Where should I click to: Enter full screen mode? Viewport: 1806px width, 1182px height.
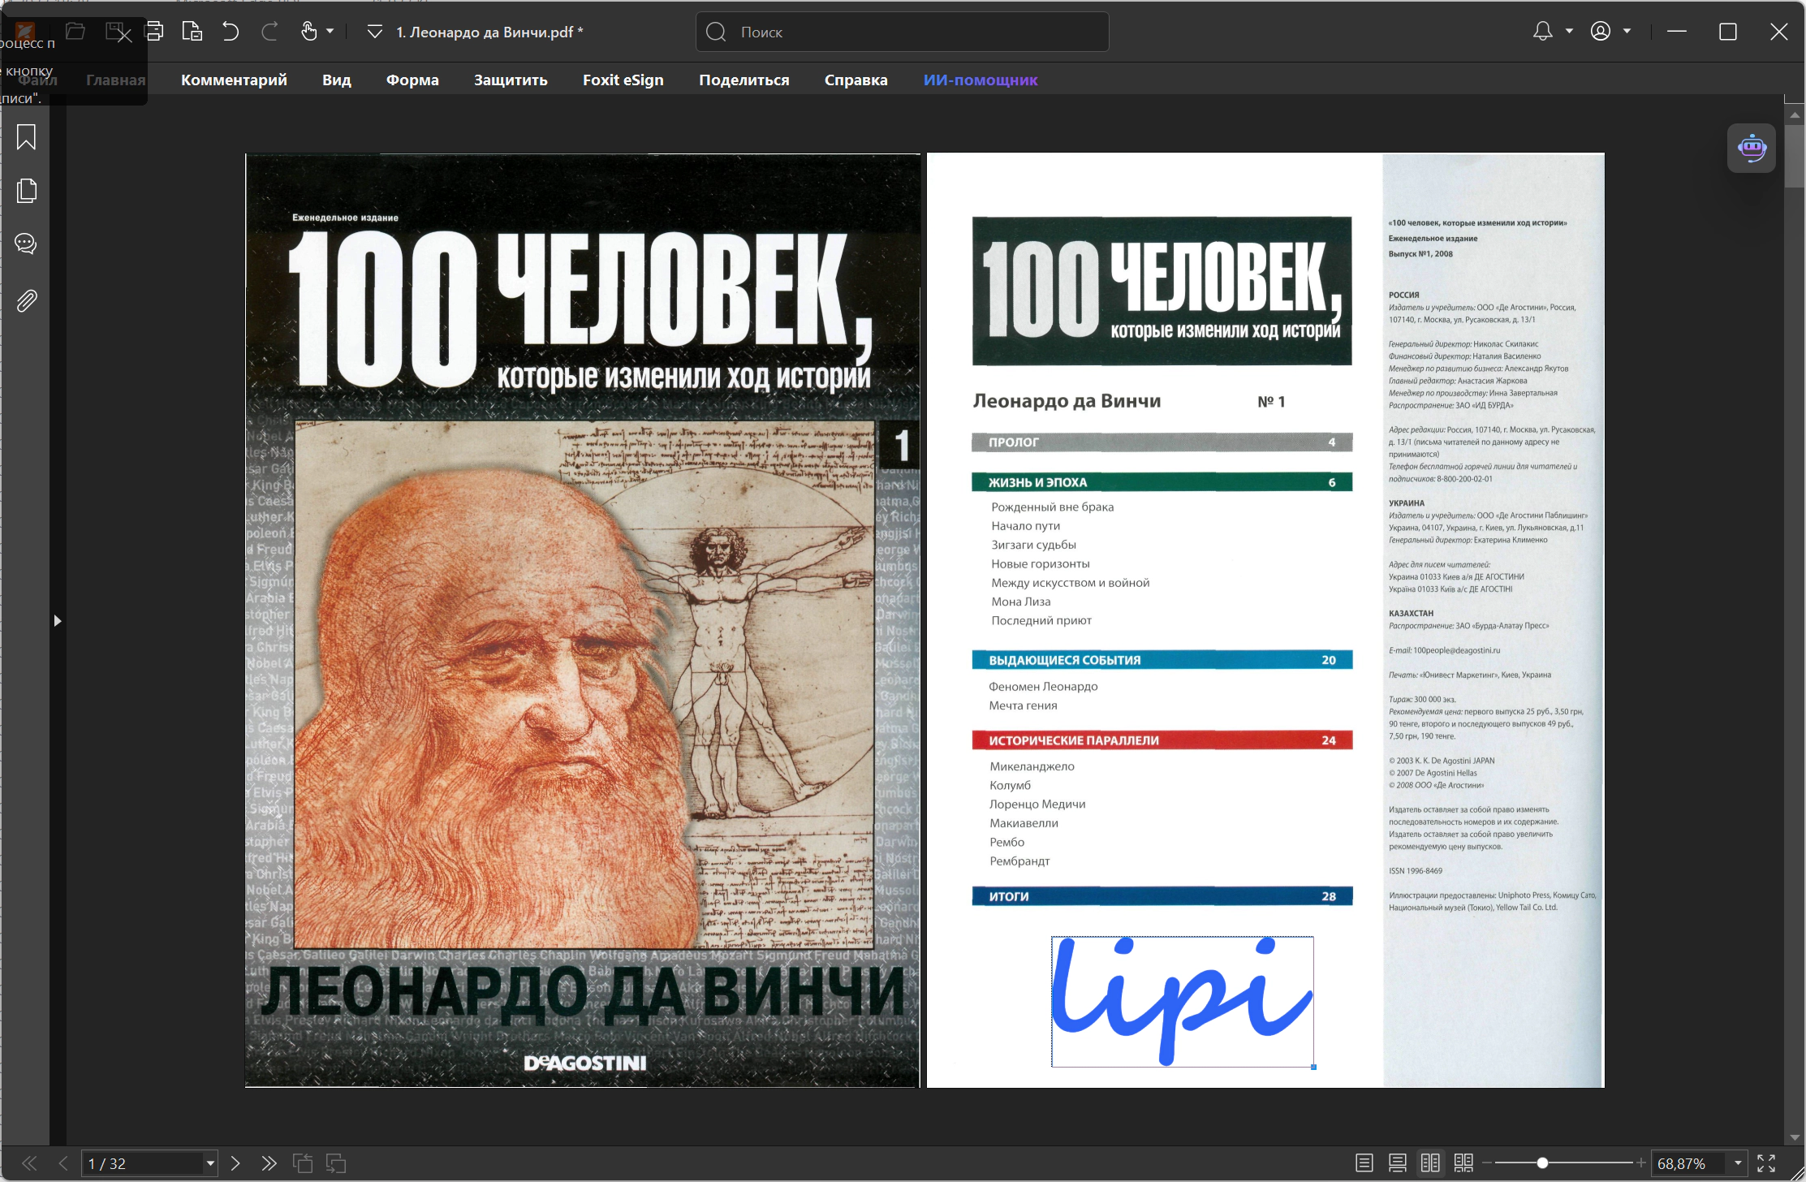1766,1163
